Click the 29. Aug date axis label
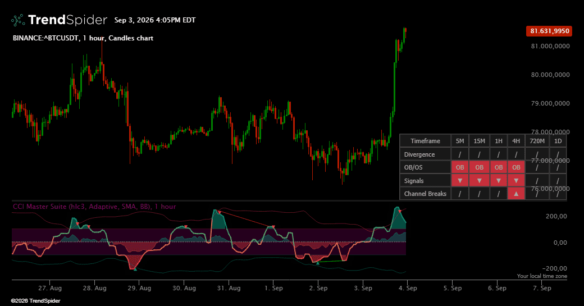 coord(139,288)
